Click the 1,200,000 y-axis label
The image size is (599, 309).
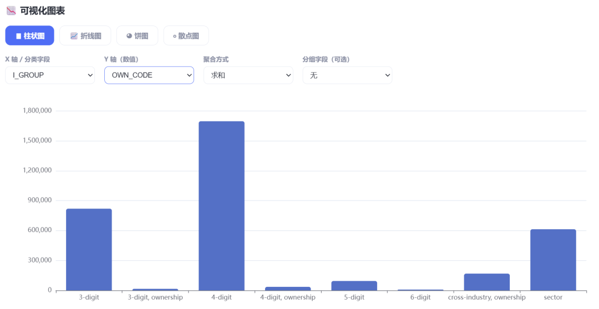[37, 171]
